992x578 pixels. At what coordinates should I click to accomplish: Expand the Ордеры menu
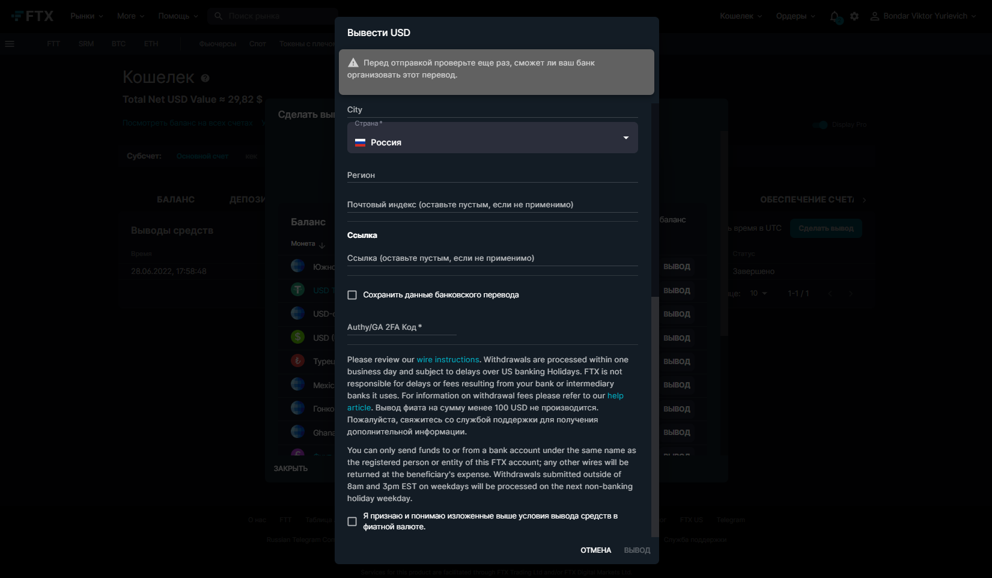pyautogui.click(x=796, y=16)
